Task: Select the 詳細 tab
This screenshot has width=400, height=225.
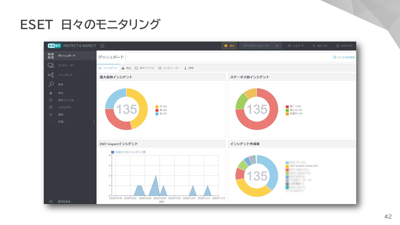Action: point(189,68)
